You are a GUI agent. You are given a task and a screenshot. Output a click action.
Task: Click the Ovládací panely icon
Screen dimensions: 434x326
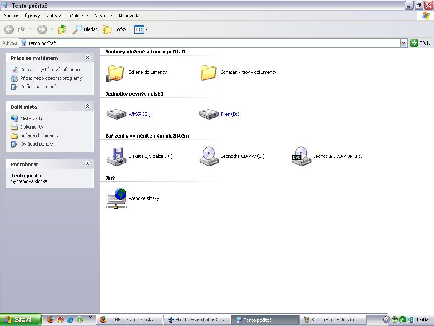(x=14, y=144)
